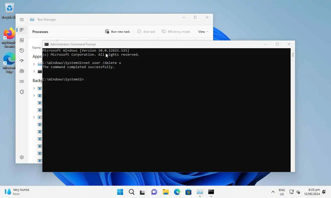This screenshot has width=331, height=198.
Task: Click Run new task in Task Manager
Action: pos(117,32)
